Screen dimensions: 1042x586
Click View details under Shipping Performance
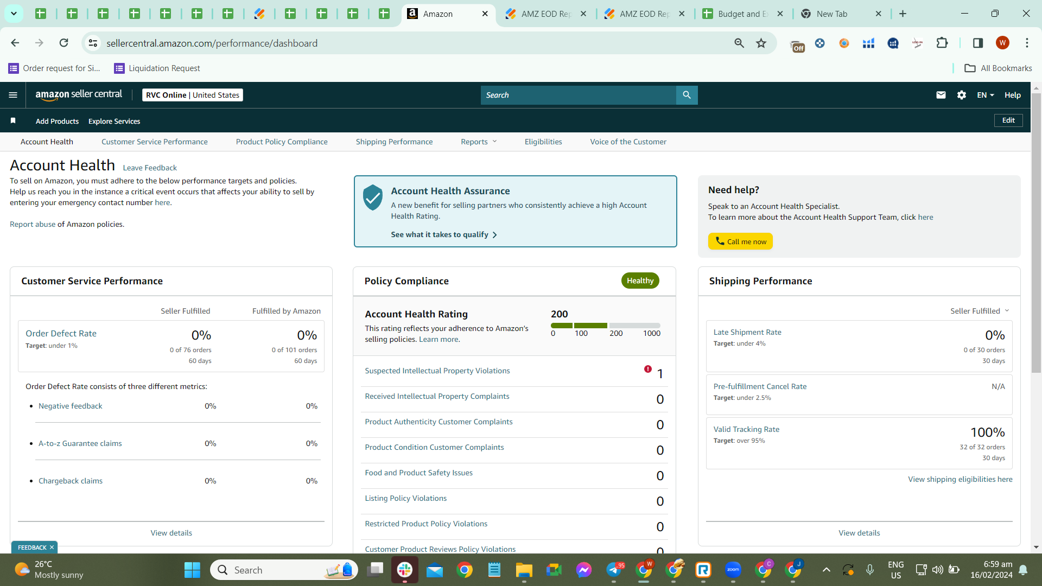(859, 533)
